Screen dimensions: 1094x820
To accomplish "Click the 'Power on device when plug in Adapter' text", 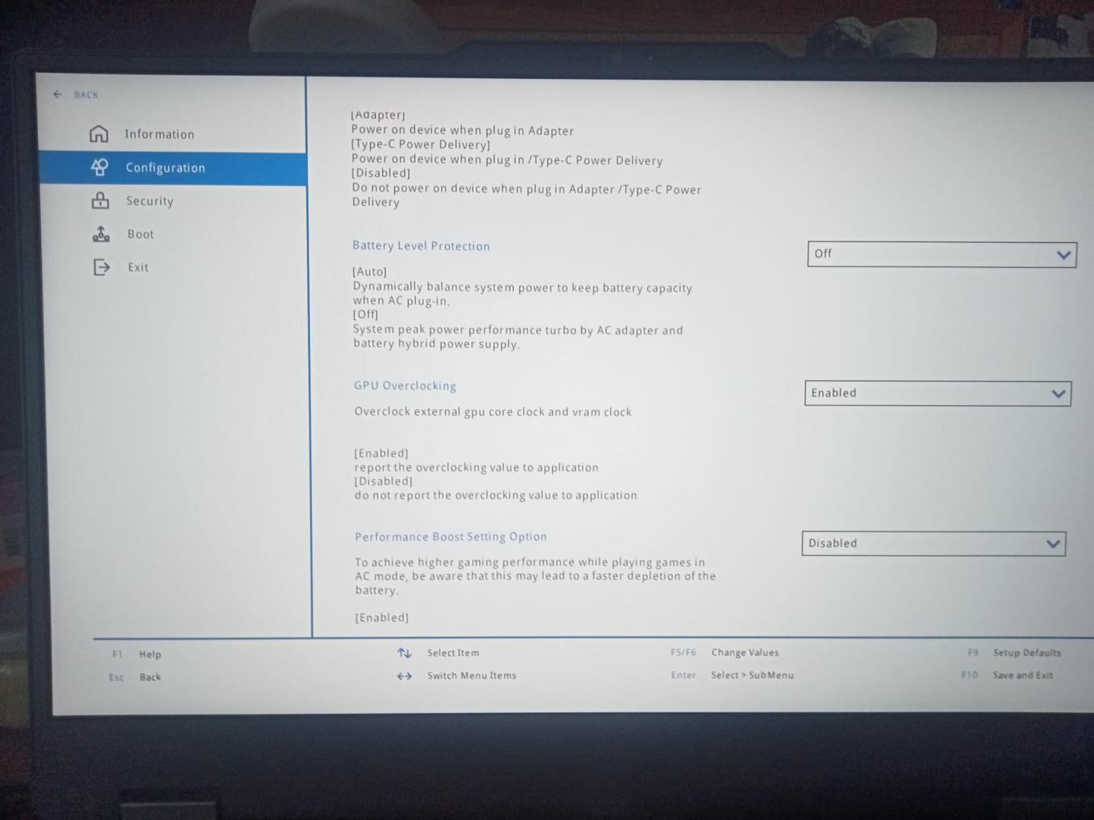I will pos(463,131).
